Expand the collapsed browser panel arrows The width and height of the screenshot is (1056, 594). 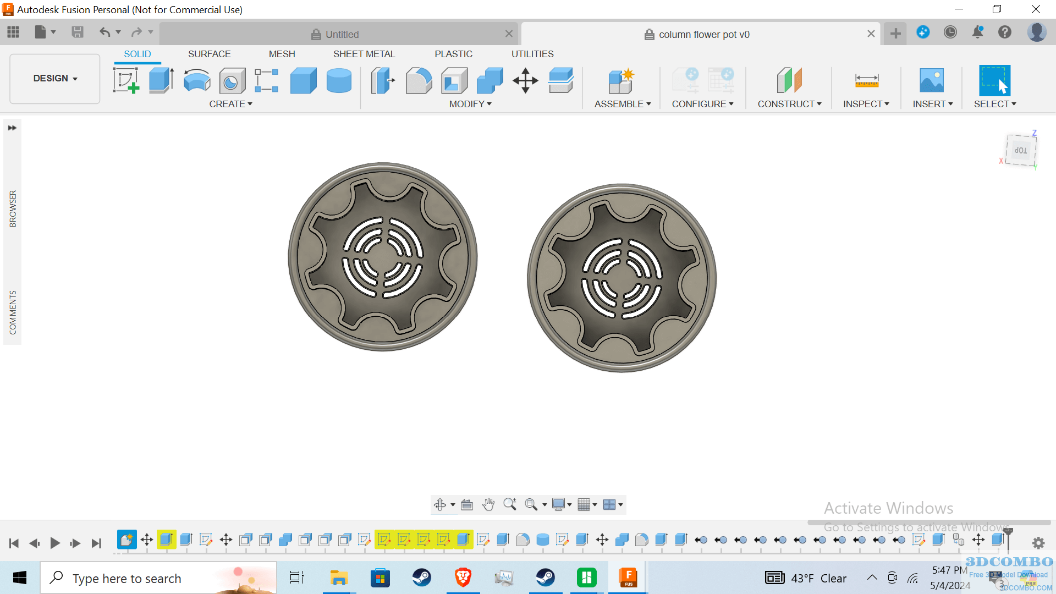12,128
